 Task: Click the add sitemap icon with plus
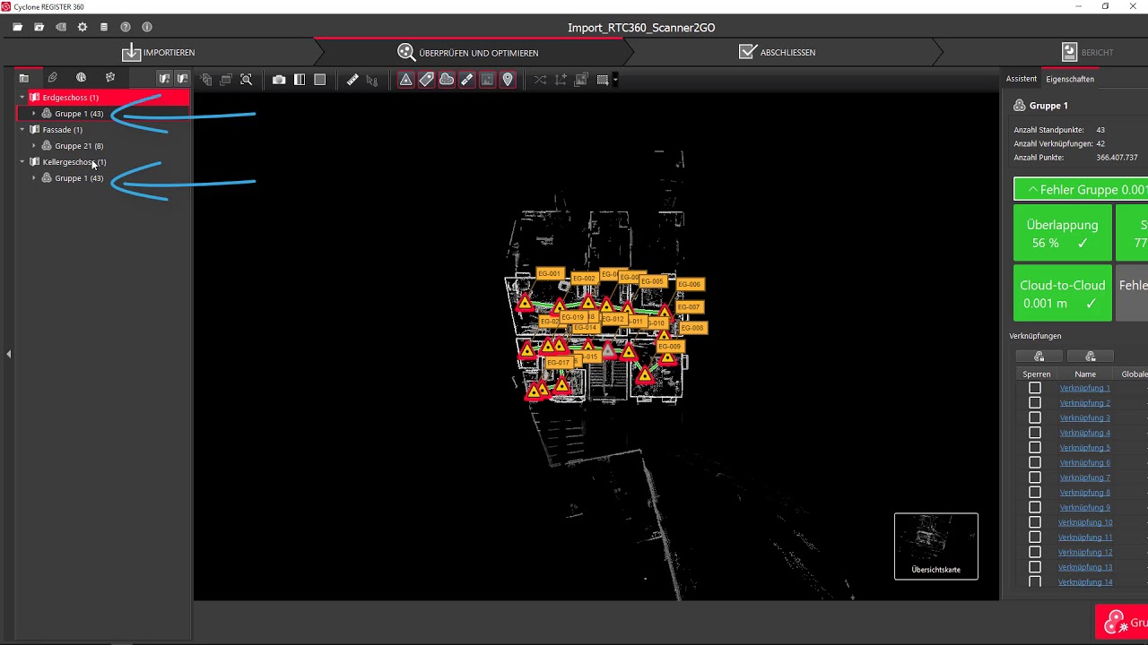point(164,79)
